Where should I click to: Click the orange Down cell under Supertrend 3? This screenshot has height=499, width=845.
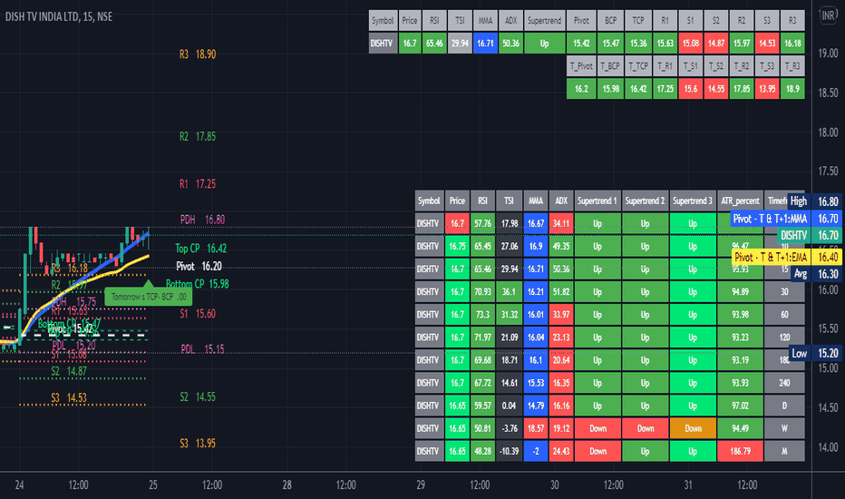click(x=693, y=427)
